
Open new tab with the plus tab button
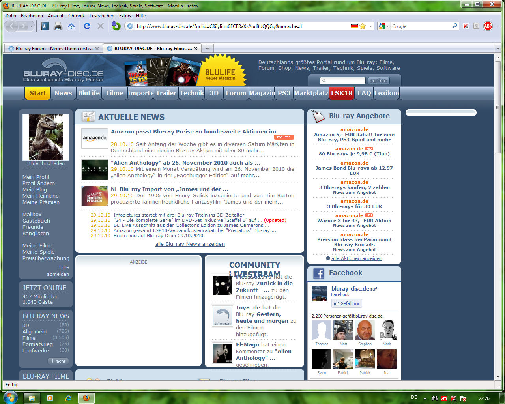208,48
